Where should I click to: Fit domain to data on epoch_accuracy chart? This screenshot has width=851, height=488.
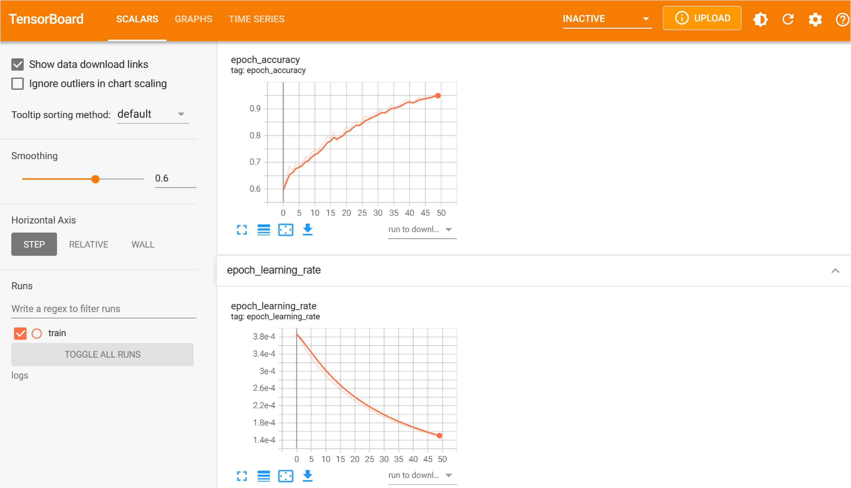point(286,230)
